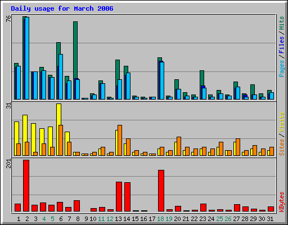Viewport: 288px width, 225px height.
Task: Click day label "10" on the x-axis
Action: (93, 219)
